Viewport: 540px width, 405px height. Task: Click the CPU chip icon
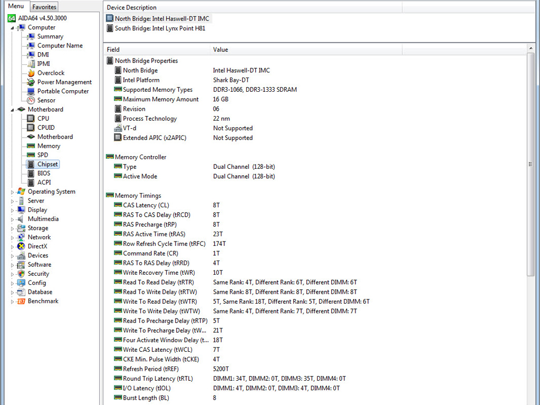tap(31, 119)
